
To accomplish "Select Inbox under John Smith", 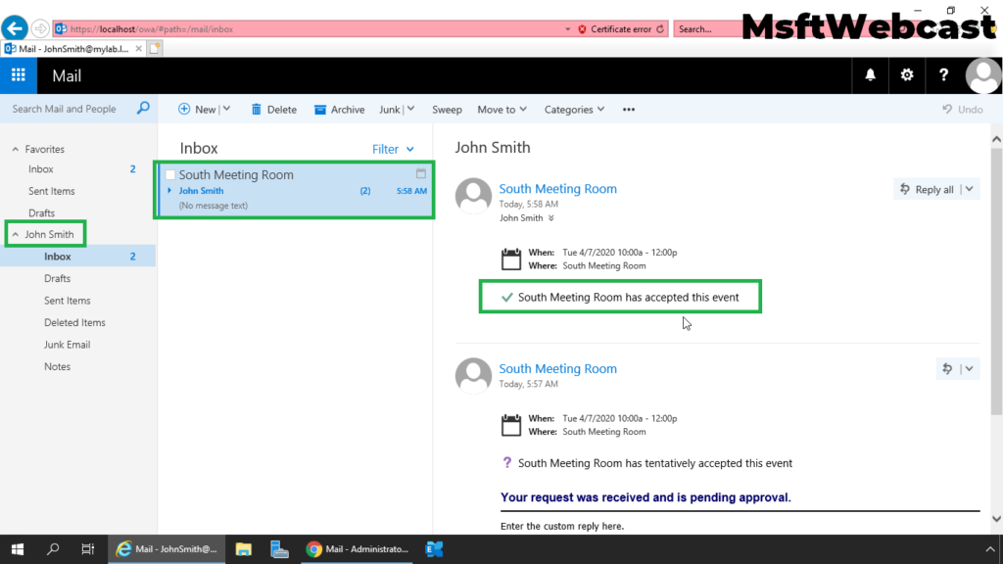I will (x=78, y=256).
